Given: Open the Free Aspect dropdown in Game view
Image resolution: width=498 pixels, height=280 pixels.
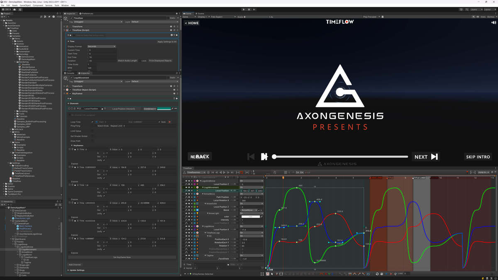Looking at the screenshot, I should point(222,17).
